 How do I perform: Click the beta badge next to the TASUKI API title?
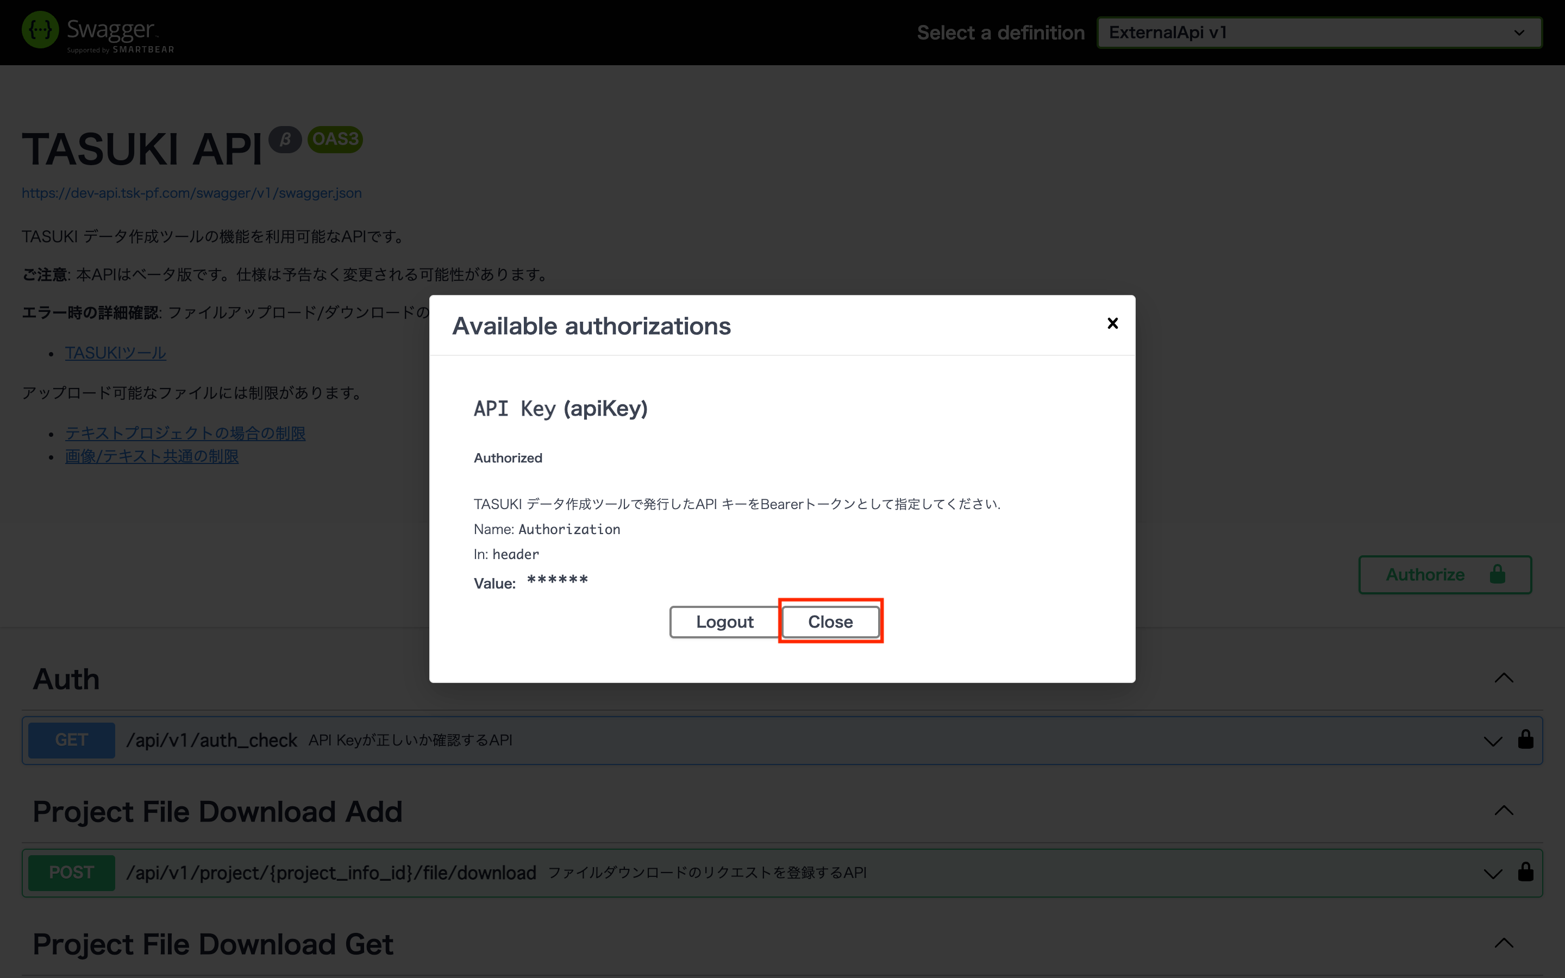click(285, 139)
